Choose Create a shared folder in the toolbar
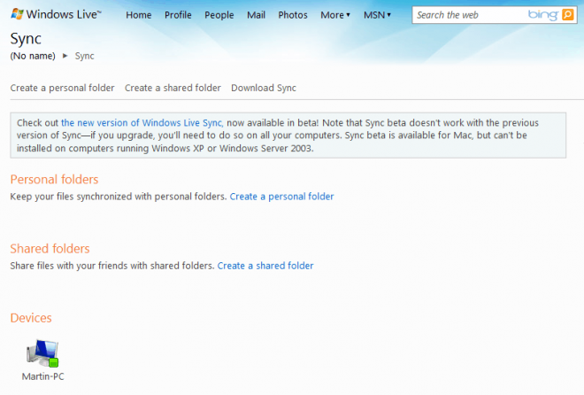This screenshot has height=395, width=584. pyautogui.click(x=173, y=88)
